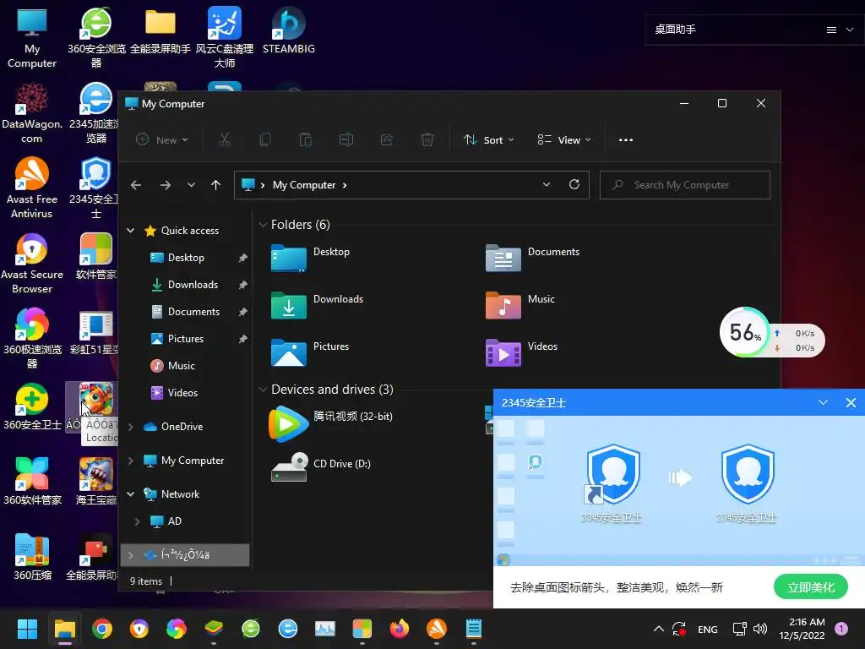Viewport: 865px width, 649px height.
Task: Unpin Desktop from Quick access pin icon
Action: pos(242,258)
